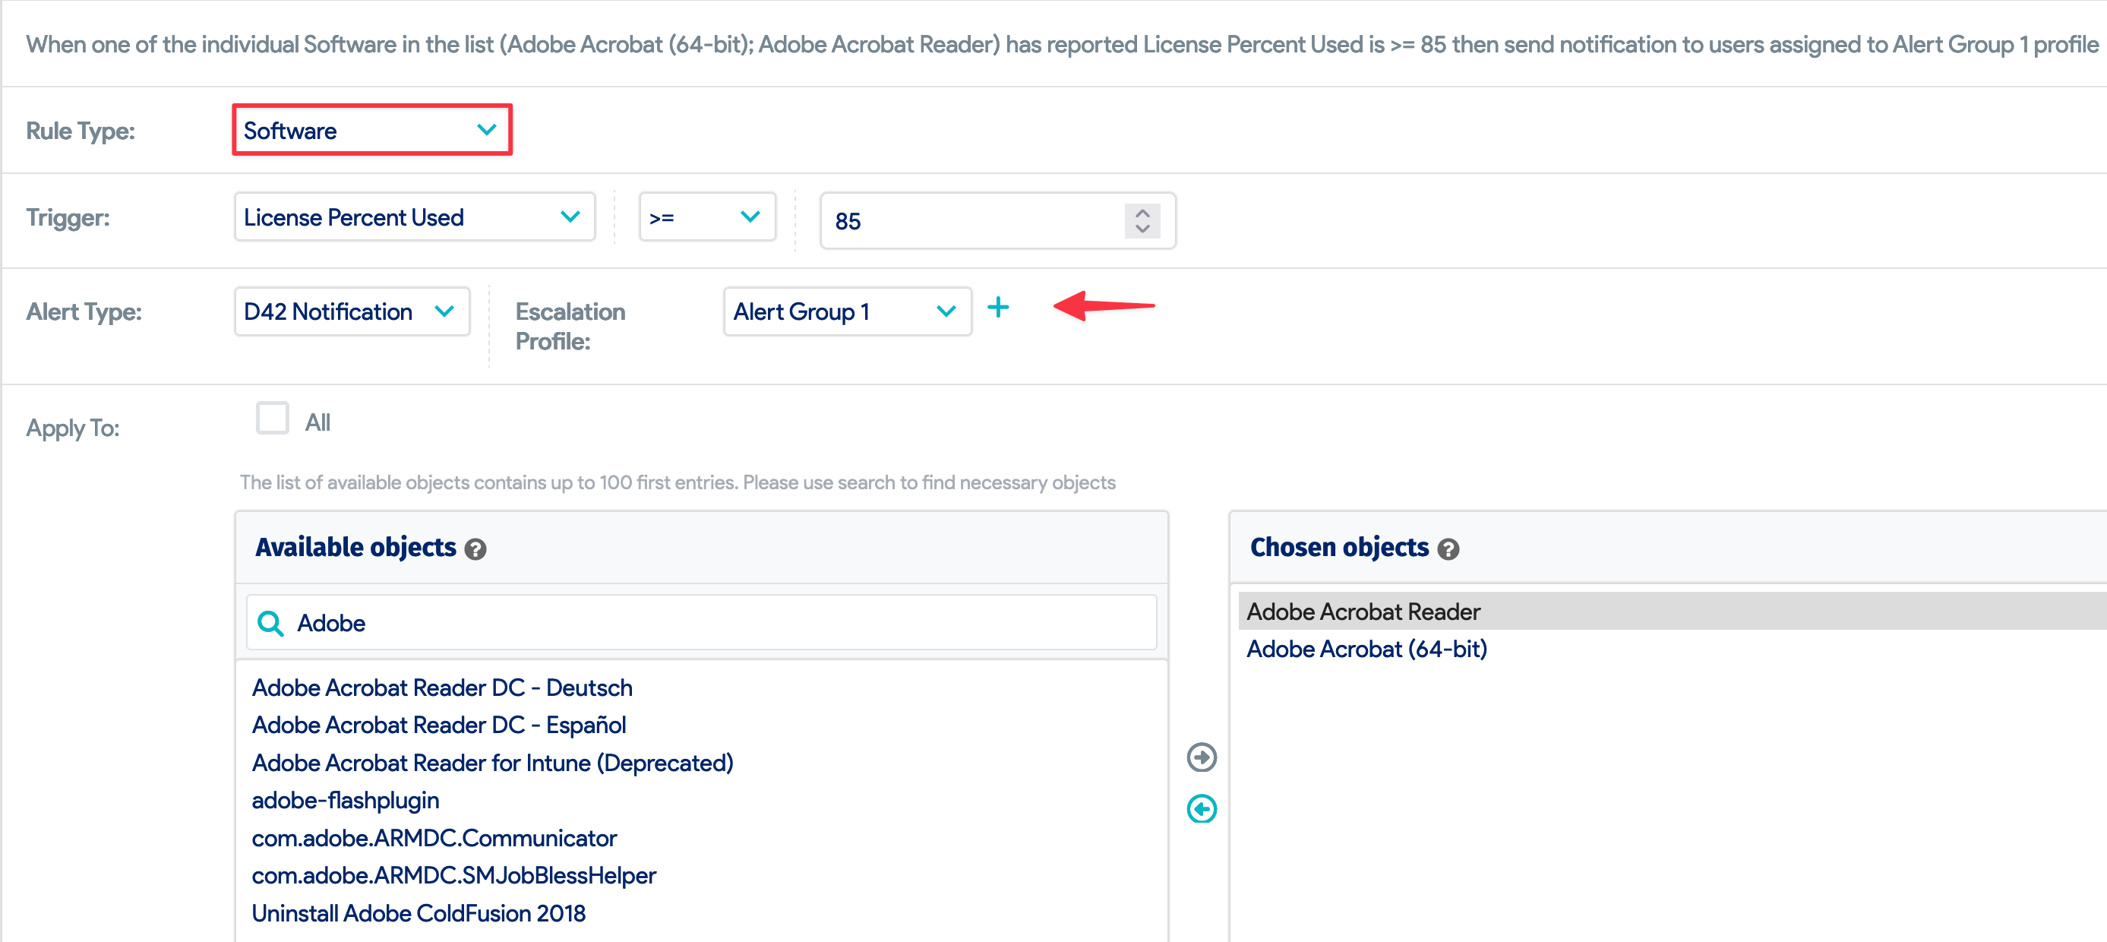Open the Alert Group 1 escalation profile dropdown
The height and width of the screenshot is (942, 2107).
848,311
